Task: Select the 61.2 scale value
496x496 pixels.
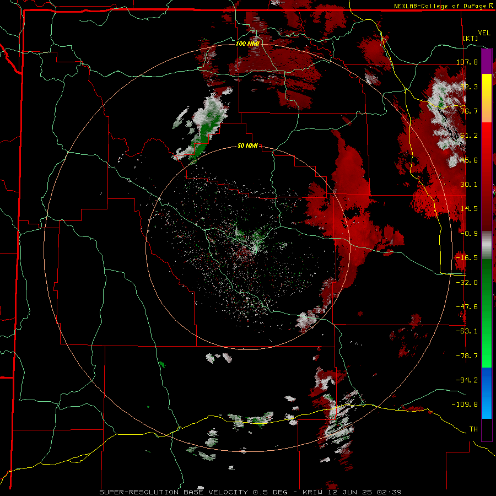Action: click(469, 136)
